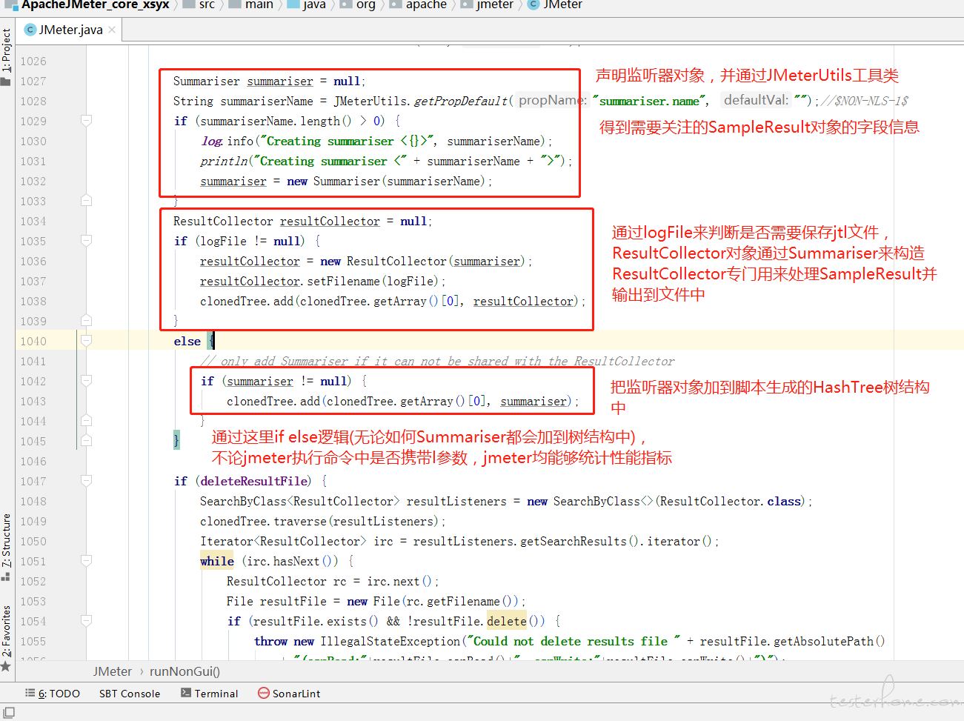This screenshot has height=721, width=964.
Task: Click the main folder icon in breadcrumb
Action: (x=234, y=5)
